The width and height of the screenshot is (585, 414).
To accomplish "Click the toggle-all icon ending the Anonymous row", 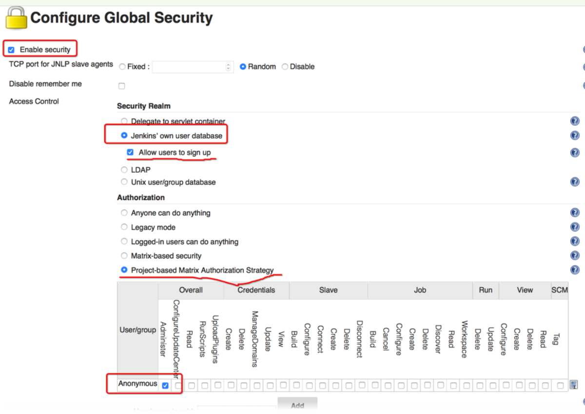I will pyautogui.click(x=574, y=385).
